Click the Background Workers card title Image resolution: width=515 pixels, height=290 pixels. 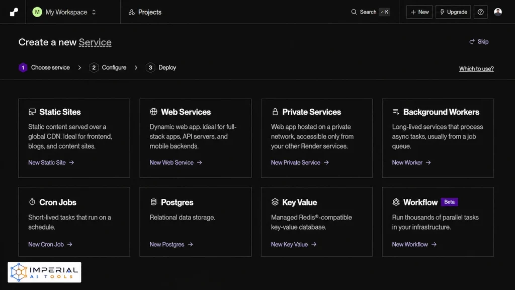click(441, 112)
